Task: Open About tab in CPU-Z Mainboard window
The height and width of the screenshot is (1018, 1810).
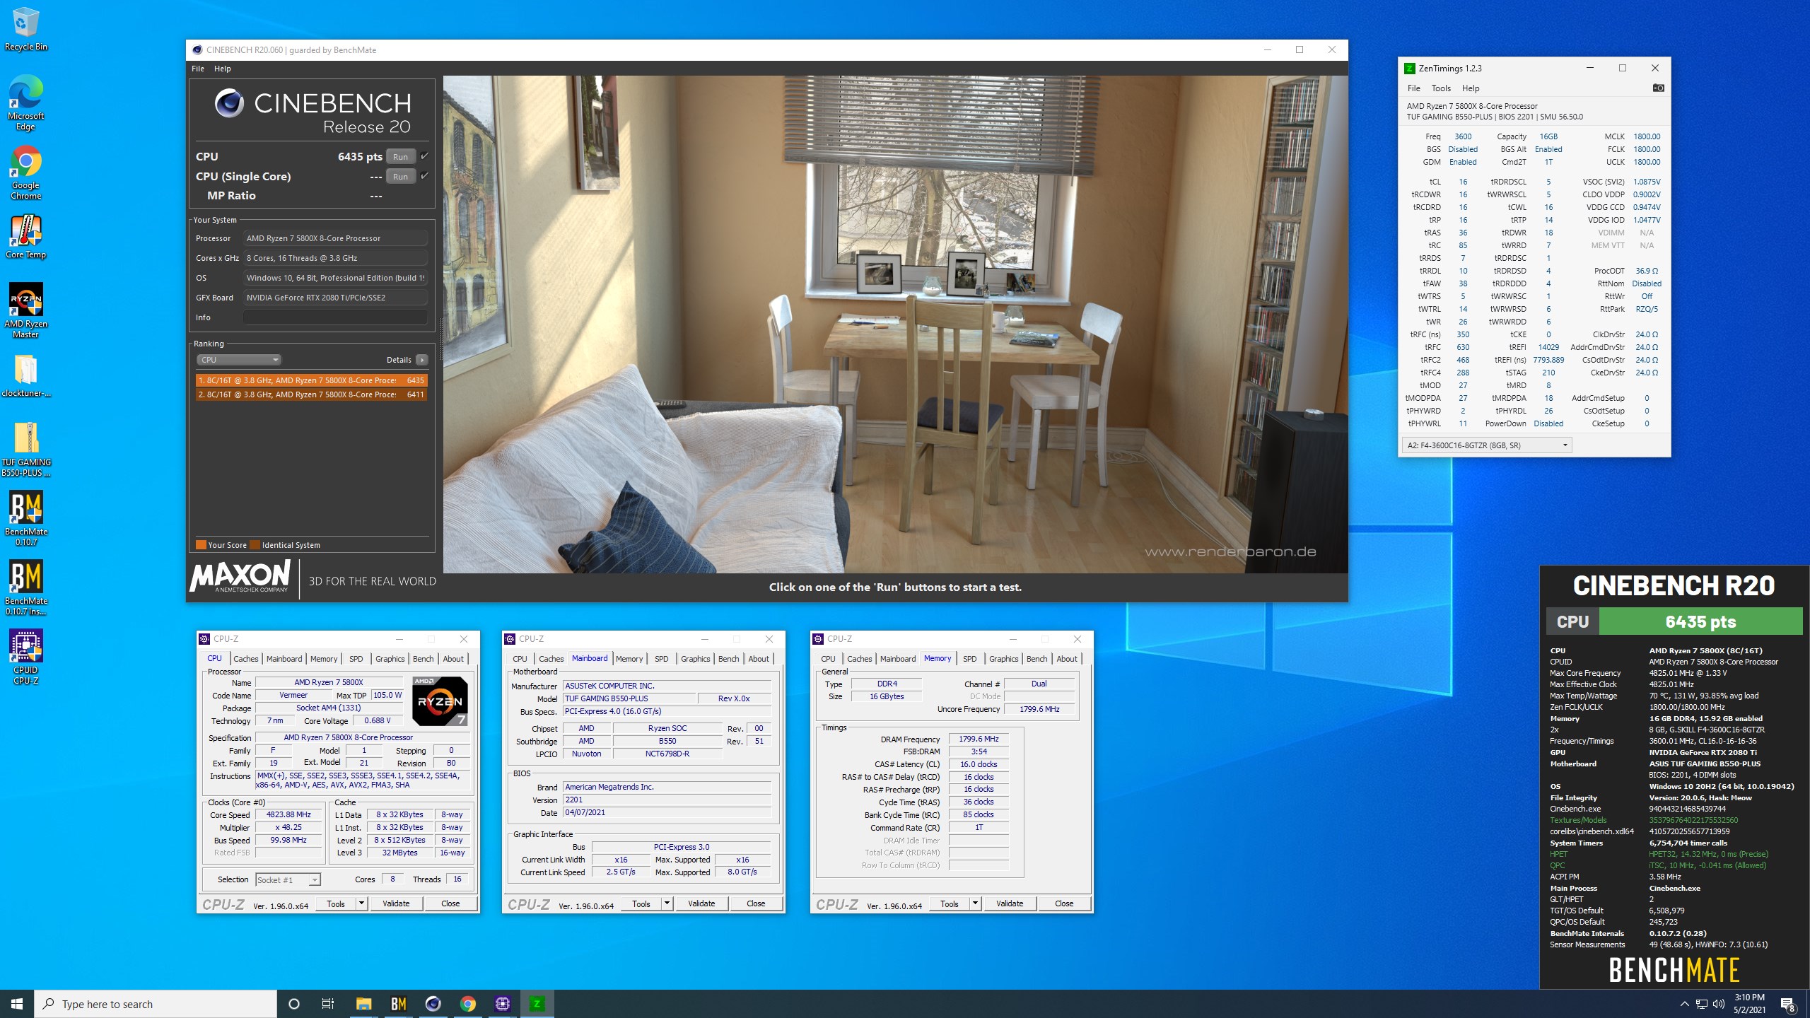Action: pos(758,659)
